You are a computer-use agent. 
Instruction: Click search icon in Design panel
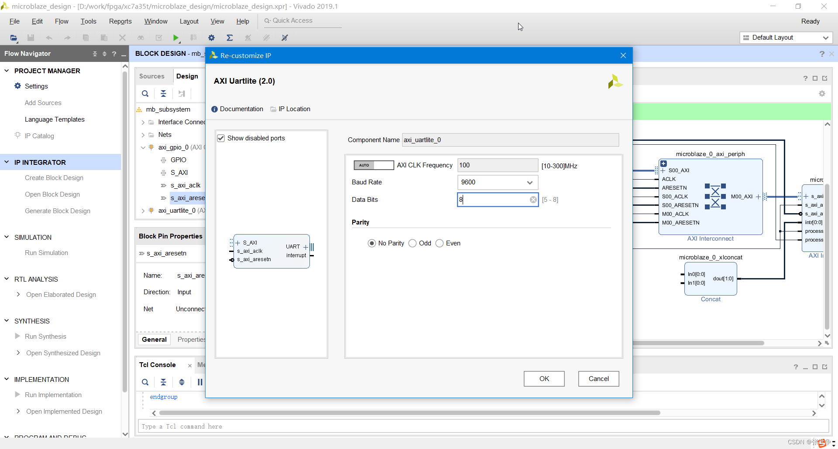(x=145, y=93)
